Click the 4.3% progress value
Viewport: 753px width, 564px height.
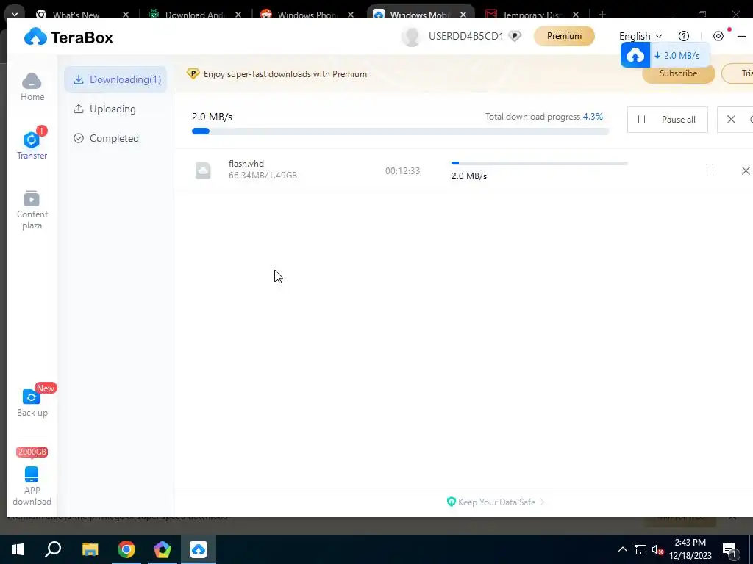click(x=593, y=117)
